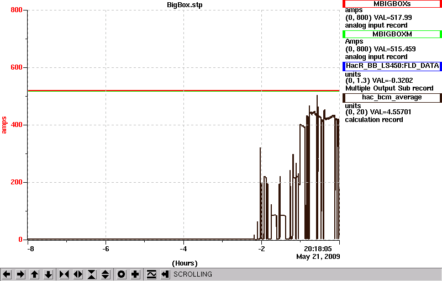Expand the vertical axis with the outward-pointing vertical triangles

pyautogui.click(x=106, y=274)
